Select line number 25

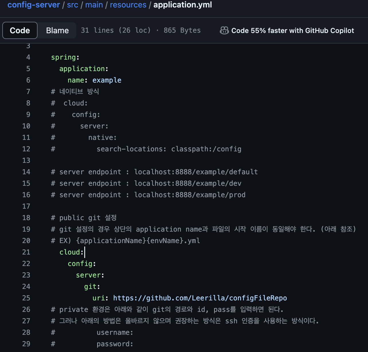coord(26,298)
